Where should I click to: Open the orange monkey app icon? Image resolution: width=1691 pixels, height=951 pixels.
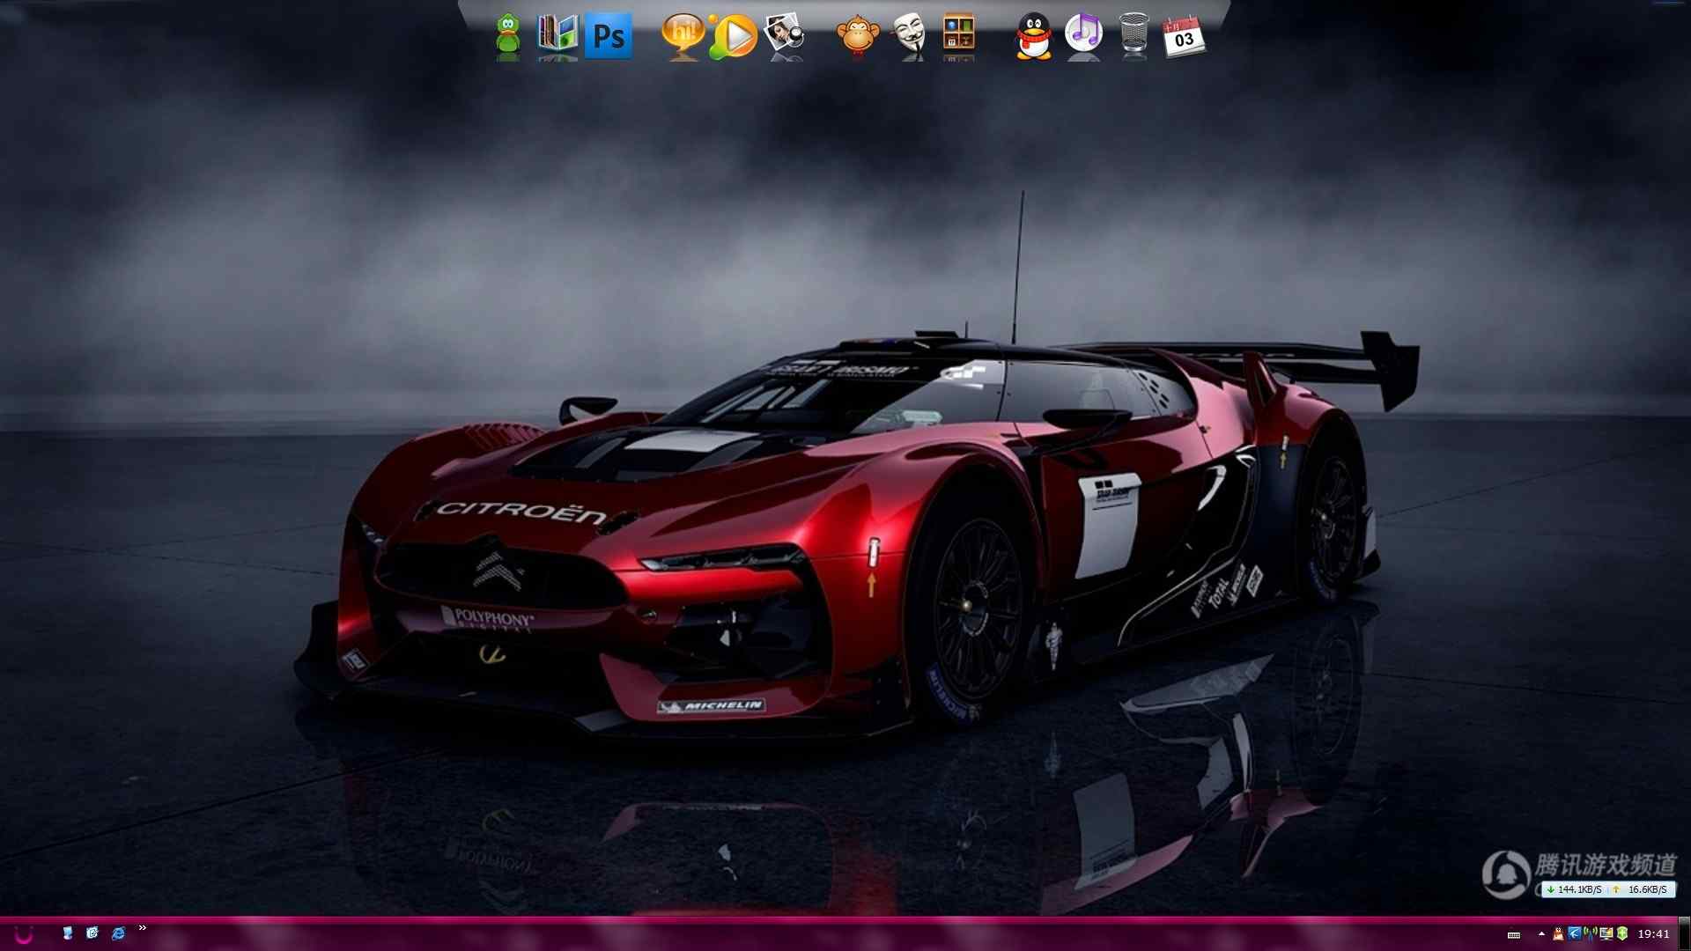point(858,34)
